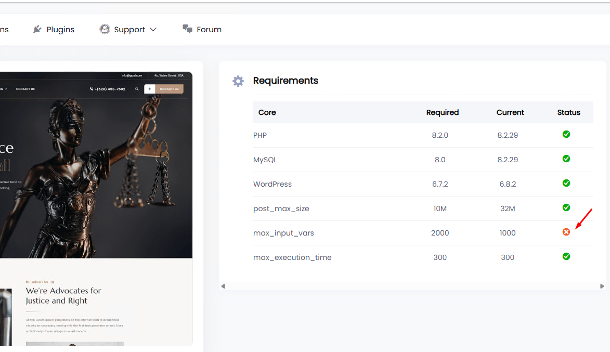The width and height of the screenshot is (610, 352).
Task: Select the PHP row label
Action: click(260, 135)
